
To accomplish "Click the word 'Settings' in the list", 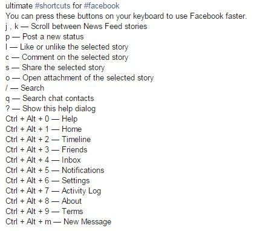I will coord(76,181).
